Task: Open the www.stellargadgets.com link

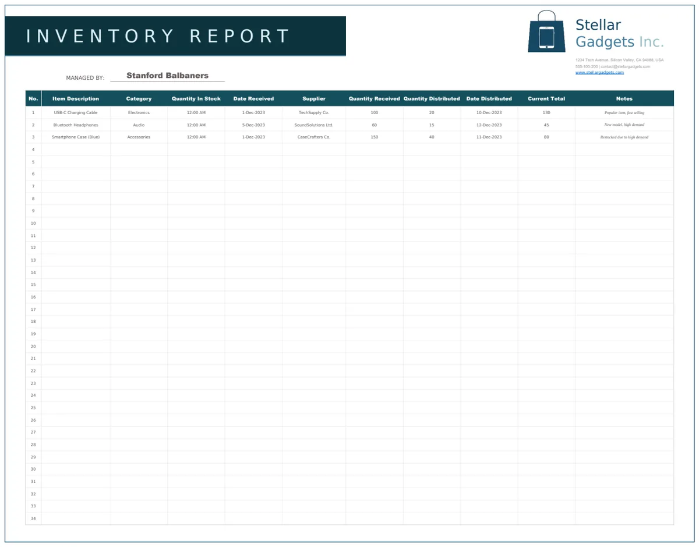Action: point(599,72)
